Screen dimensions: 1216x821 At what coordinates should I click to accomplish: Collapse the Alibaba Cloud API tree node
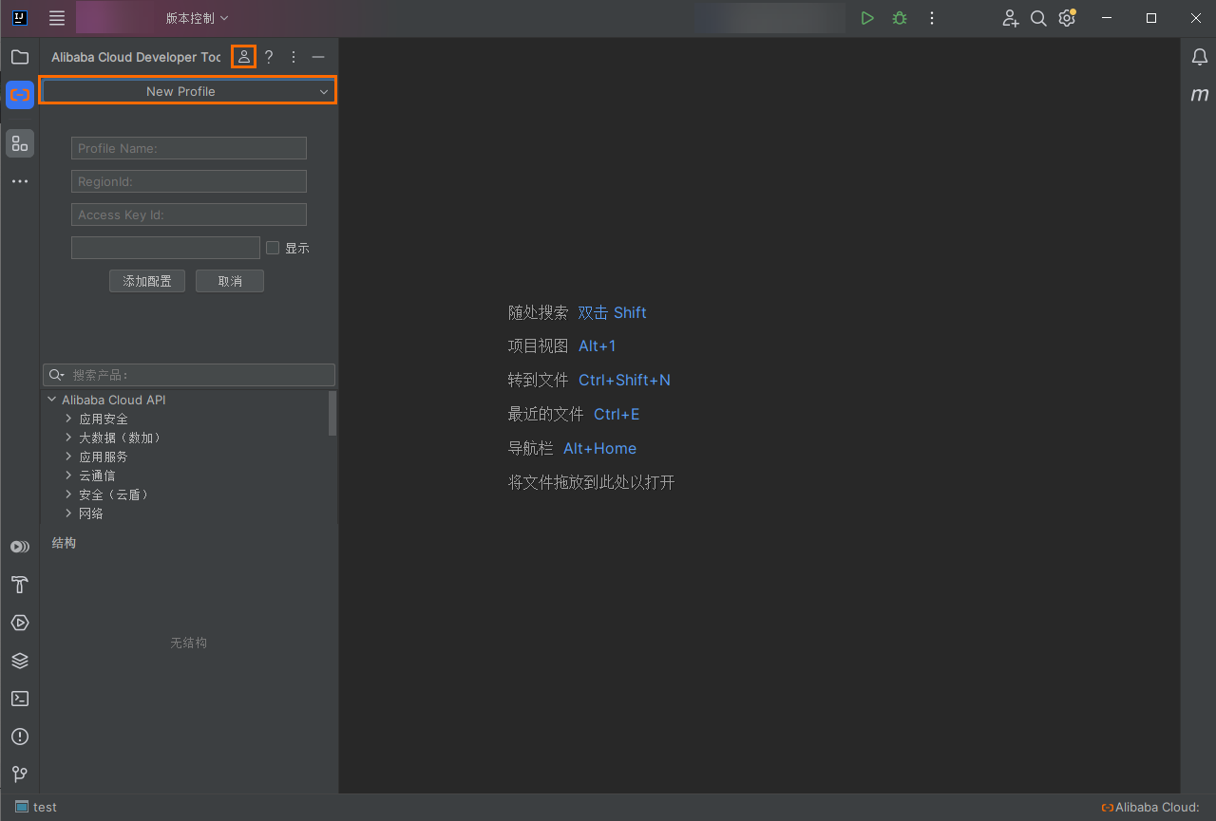click(51, 400)
